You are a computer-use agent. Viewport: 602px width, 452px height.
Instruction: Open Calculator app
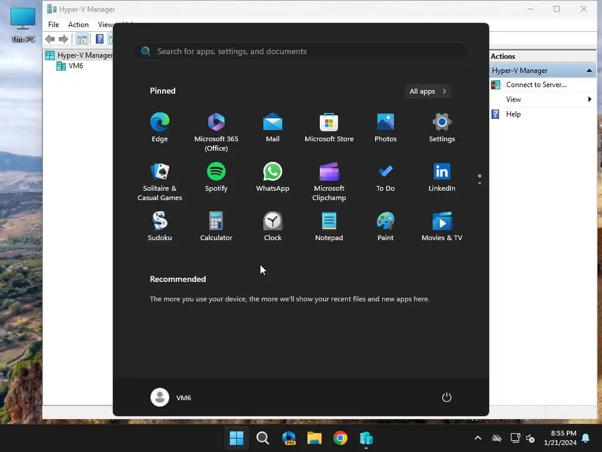(216, 227)
